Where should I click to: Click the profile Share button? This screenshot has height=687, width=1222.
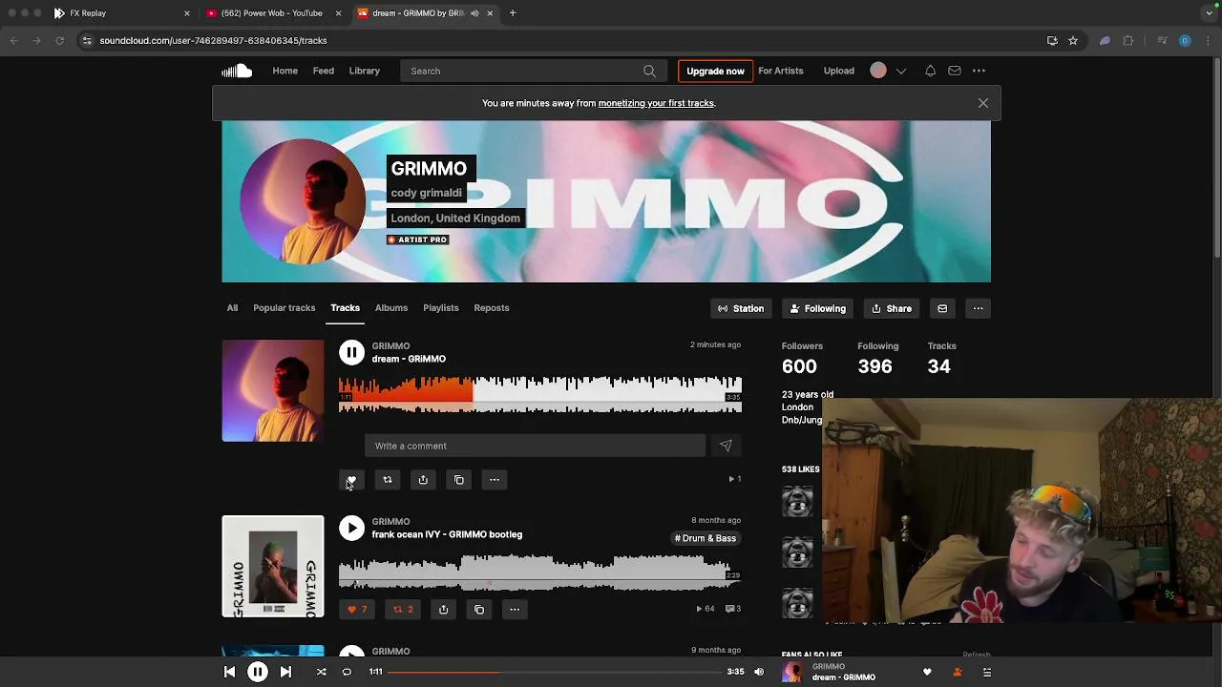click(892, 308)
